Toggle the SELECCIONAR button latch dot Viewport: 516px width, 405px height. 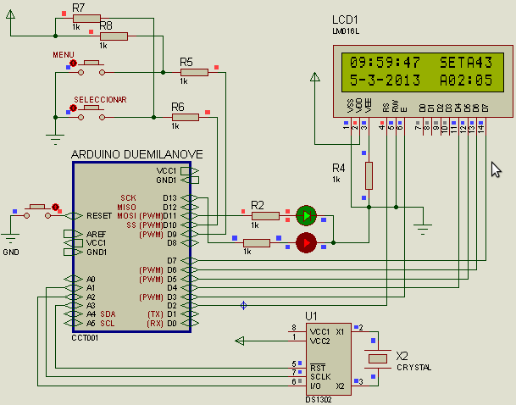(73, 108)
